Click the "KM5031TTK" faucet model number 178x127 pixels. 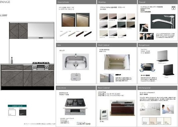145,8
